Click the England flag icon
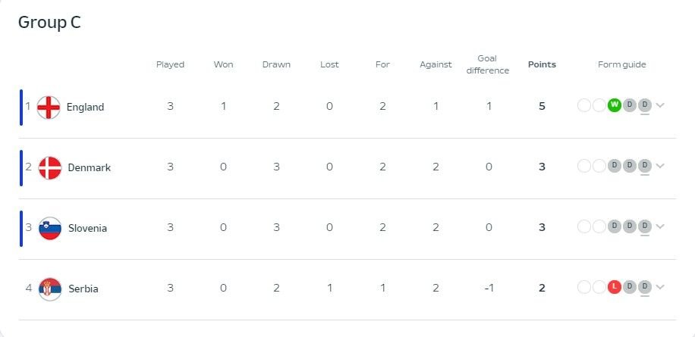The height and width of the screenshot is (337, 695). [49, 108]
